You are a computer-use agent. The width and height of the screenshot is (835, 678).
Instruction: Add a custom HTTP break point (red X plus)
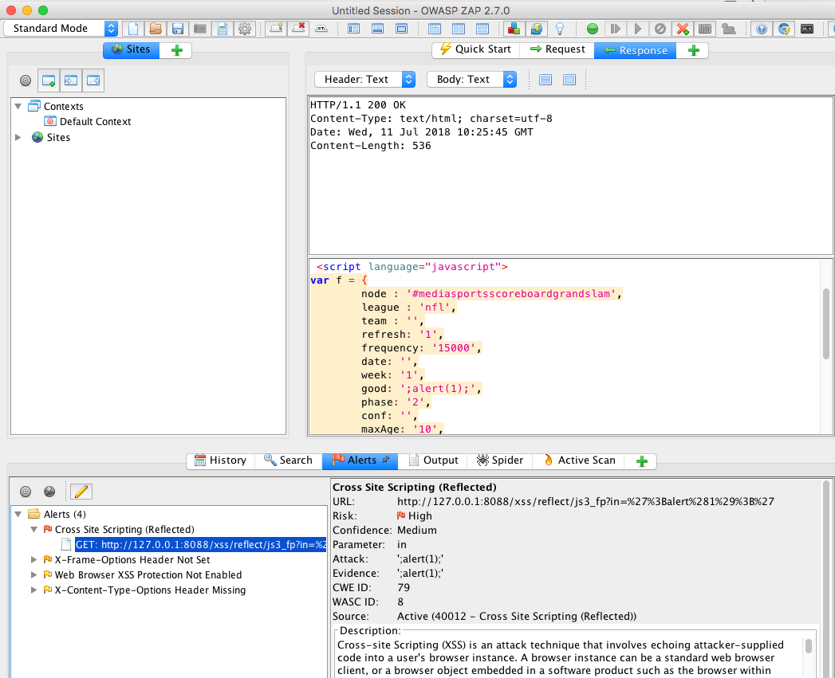(683, 28)
